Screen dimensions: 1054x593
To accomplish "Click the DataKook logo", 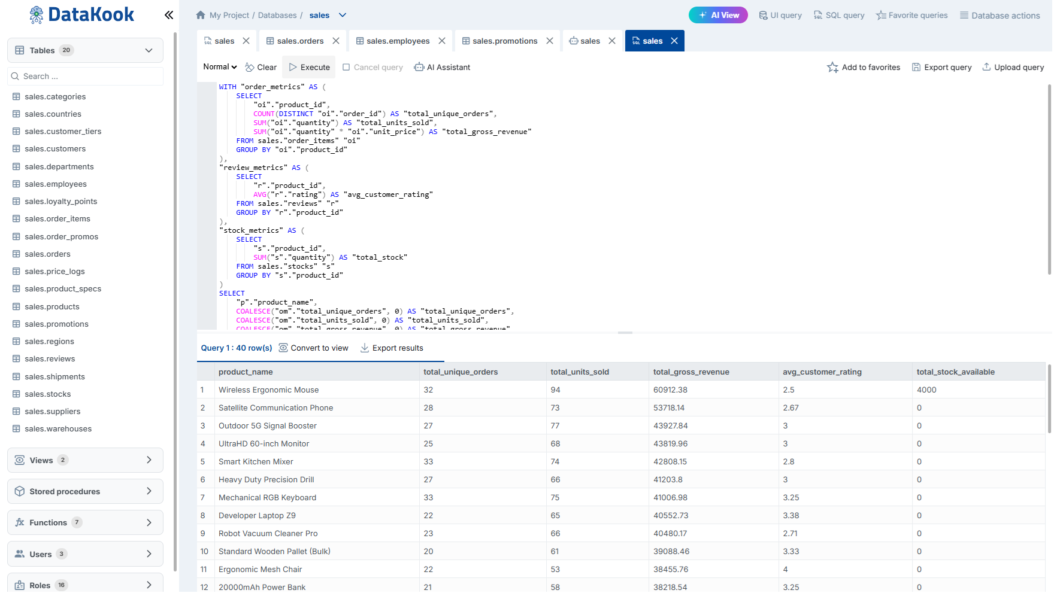I will click(x=82, y=14).
